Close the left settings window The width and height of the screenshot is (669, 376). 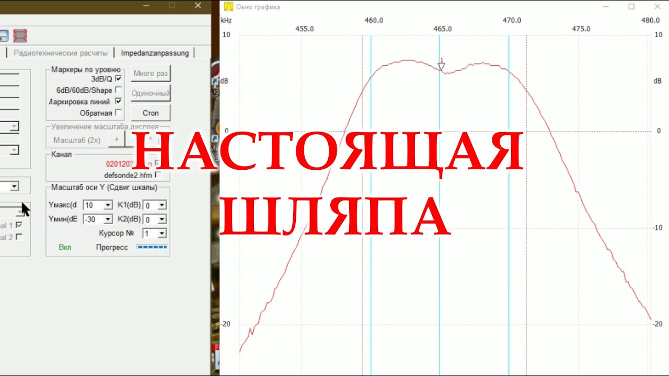tap(198, 6)
